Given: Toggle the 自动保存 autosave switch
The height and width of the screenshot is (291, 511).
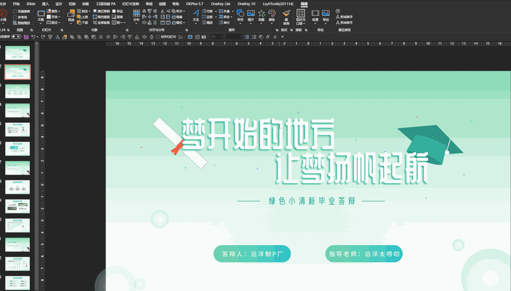Looking at the screenshot, I should (16, 37).
